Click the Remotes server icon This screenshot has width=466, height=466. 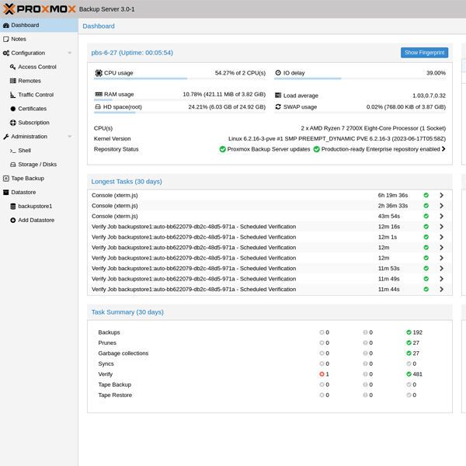(12, 81)
